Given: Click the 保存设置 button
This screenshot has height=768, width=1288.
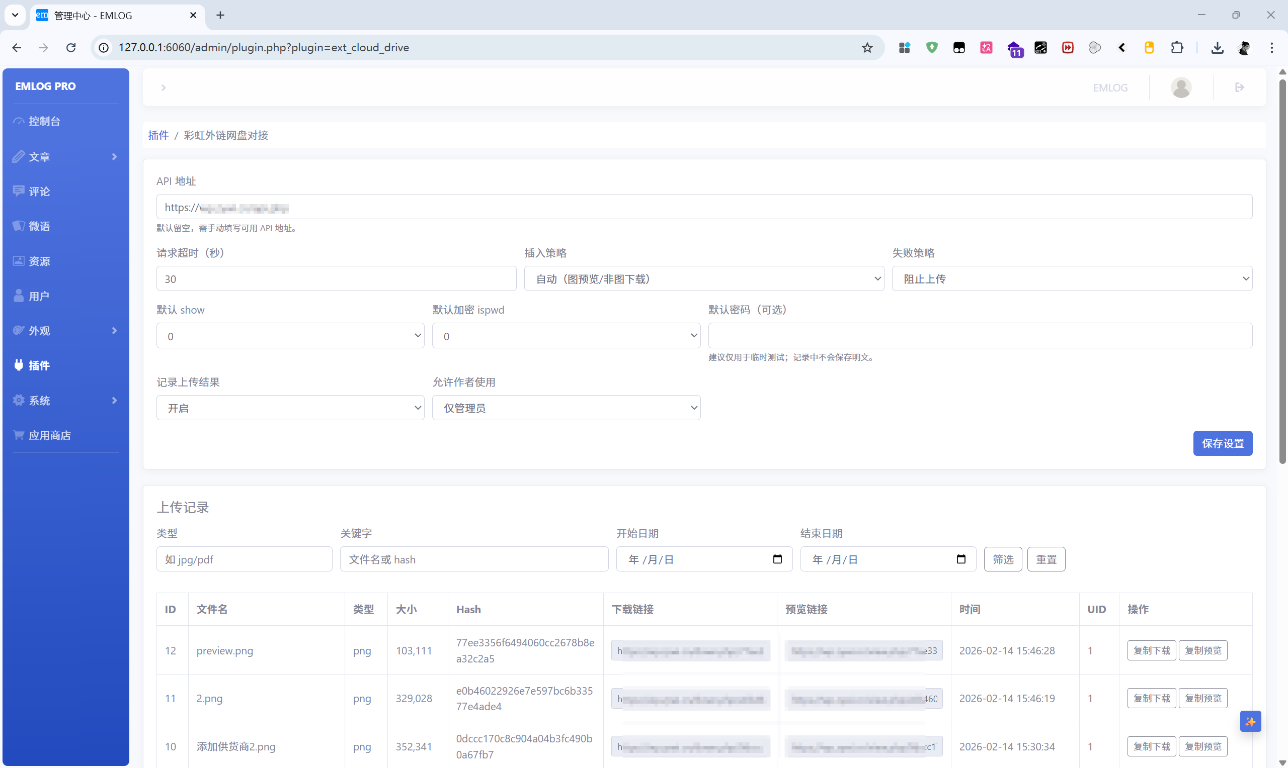Looking at the screenshot, I should click(1222, 443).
